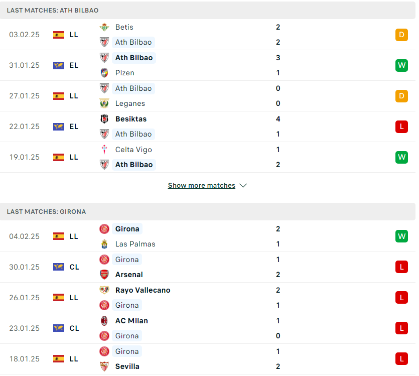Click the Betis club crest icon

click(x=104, y=27)
